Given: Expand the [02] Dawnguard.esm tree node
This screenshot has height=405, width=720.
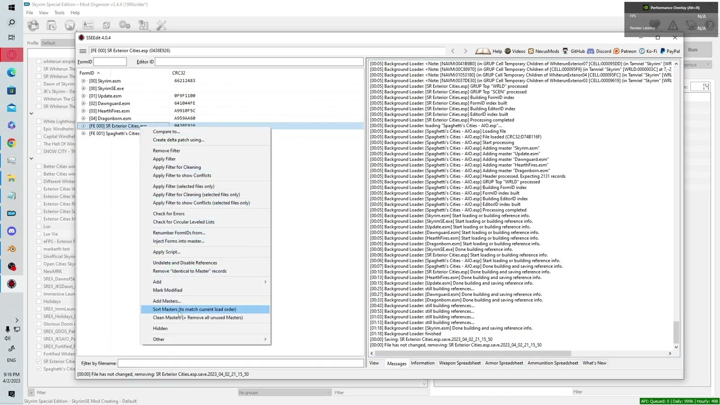Looking at the screenshot, I should point(83,103).
